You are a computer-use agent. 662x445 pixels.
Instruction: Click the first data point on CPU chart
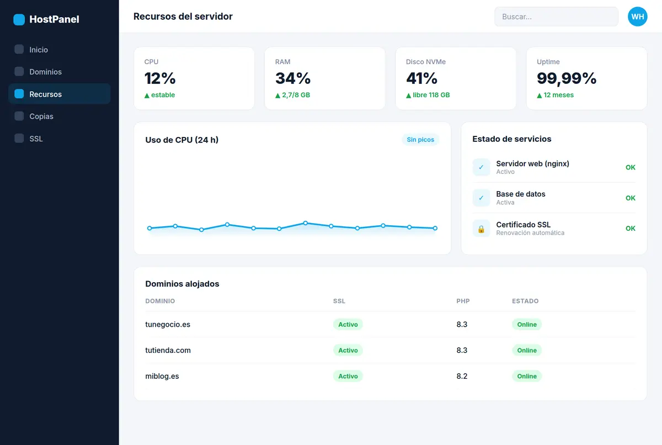pyautogui.click(x=150, y=228)
